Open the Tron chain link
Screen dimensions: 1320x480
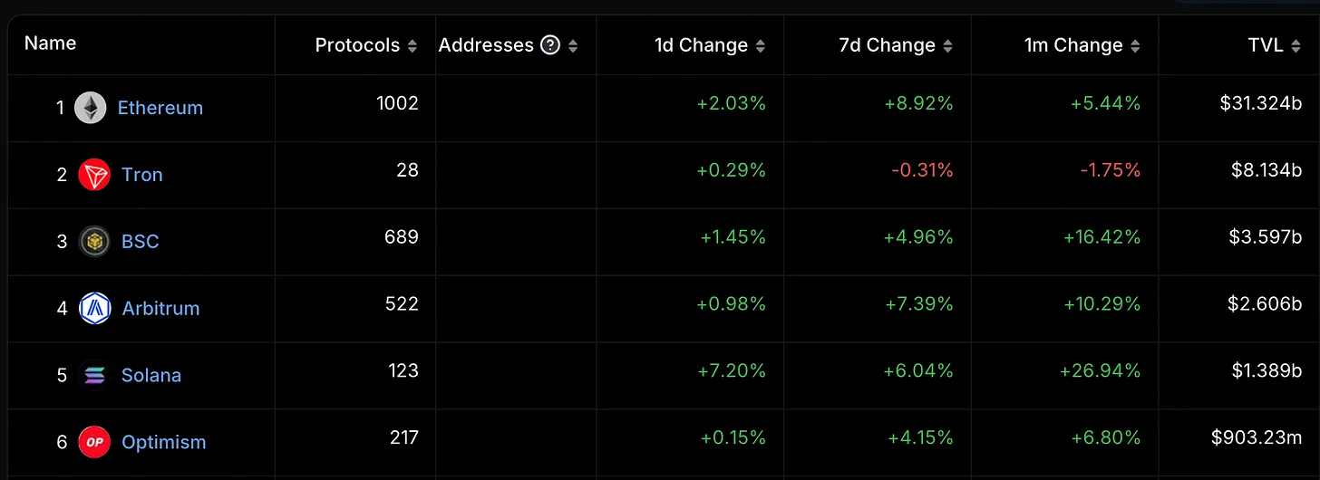click(142, 175)
